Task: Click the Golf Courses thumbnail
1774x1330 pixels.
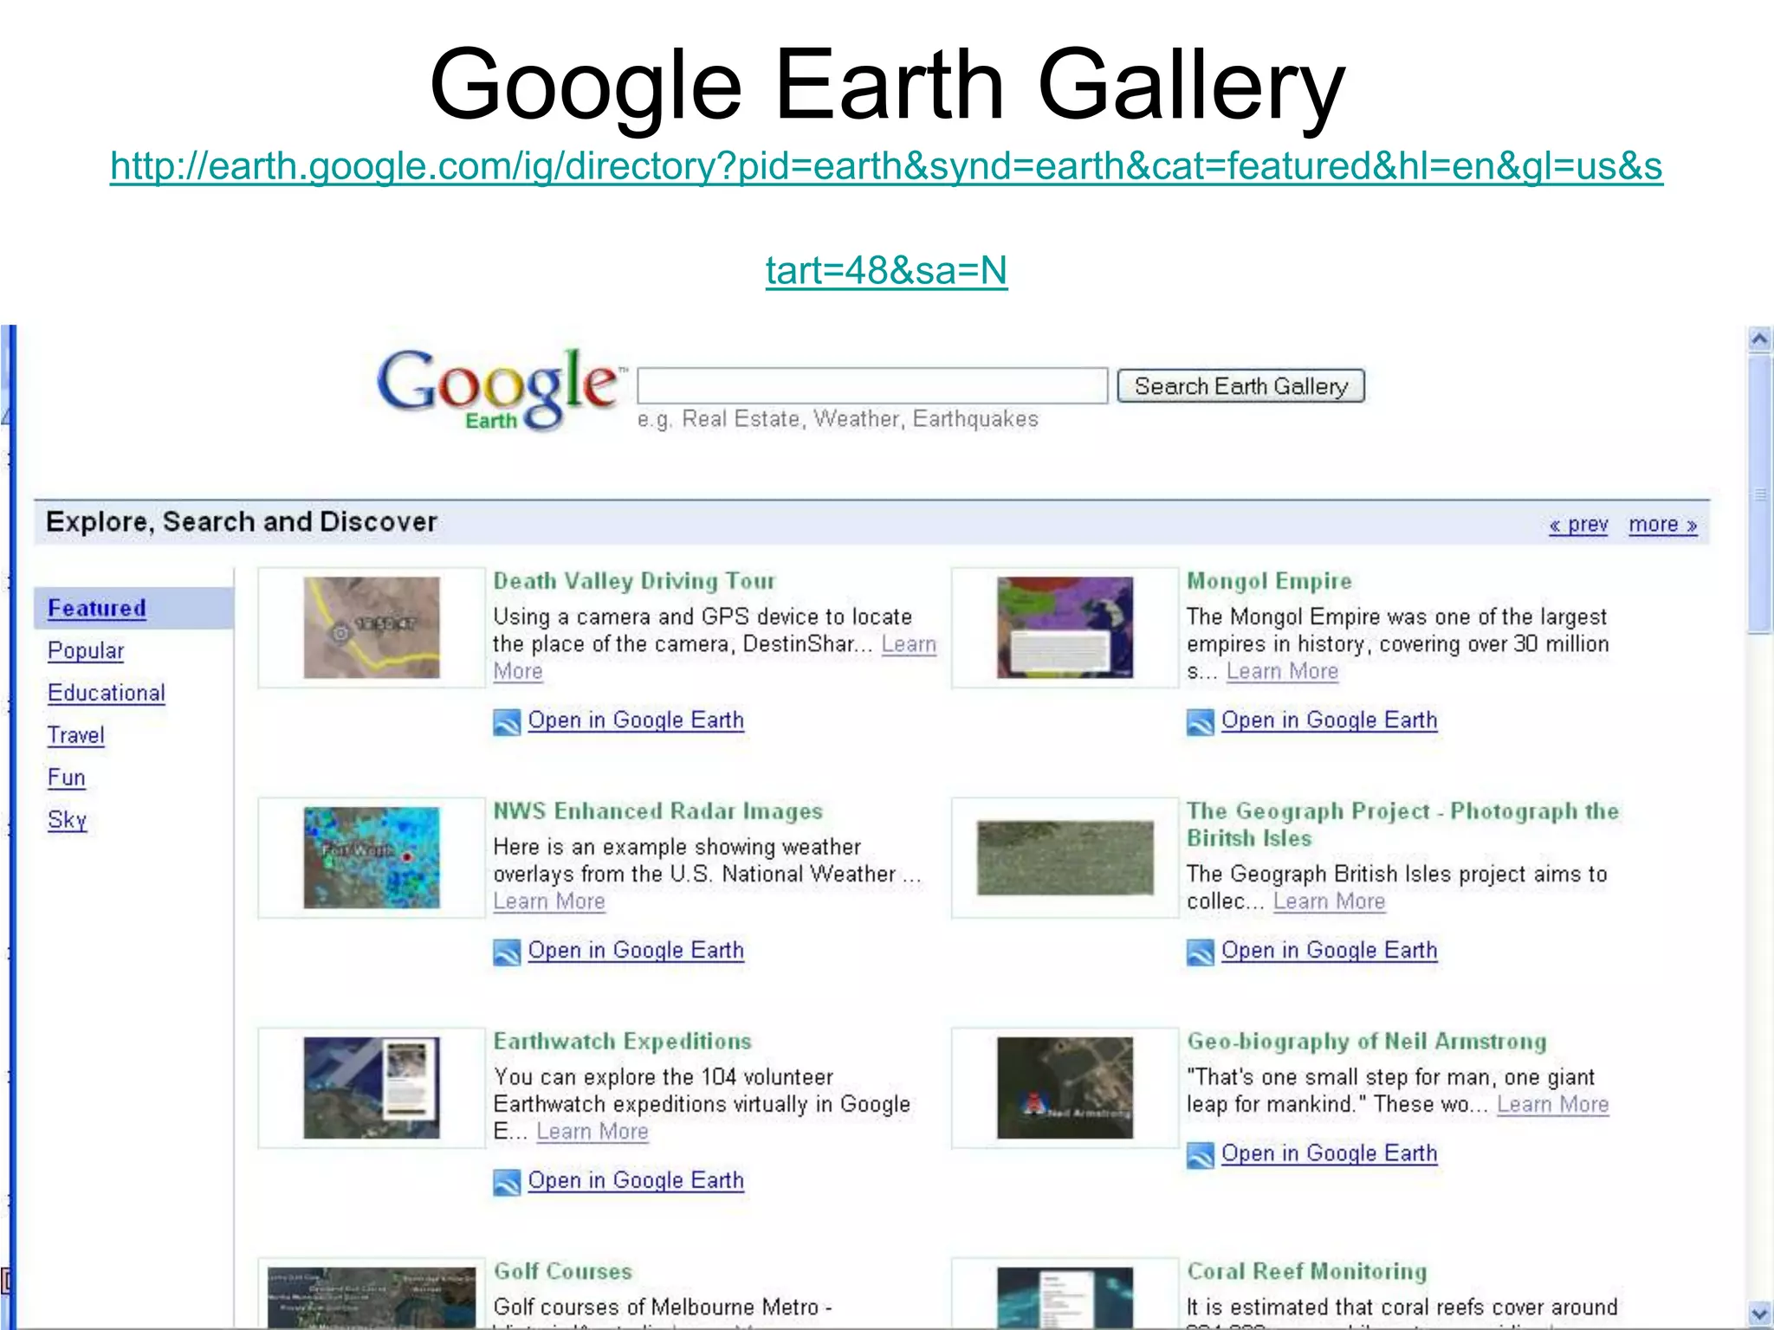Action: tap(372, 1298)
